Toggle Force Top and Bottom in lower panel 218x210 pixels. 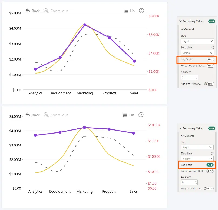pos(210,171)
